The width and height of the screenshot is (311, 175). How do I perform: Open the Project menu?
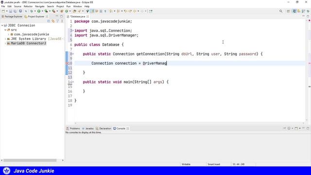coord(60,6)
